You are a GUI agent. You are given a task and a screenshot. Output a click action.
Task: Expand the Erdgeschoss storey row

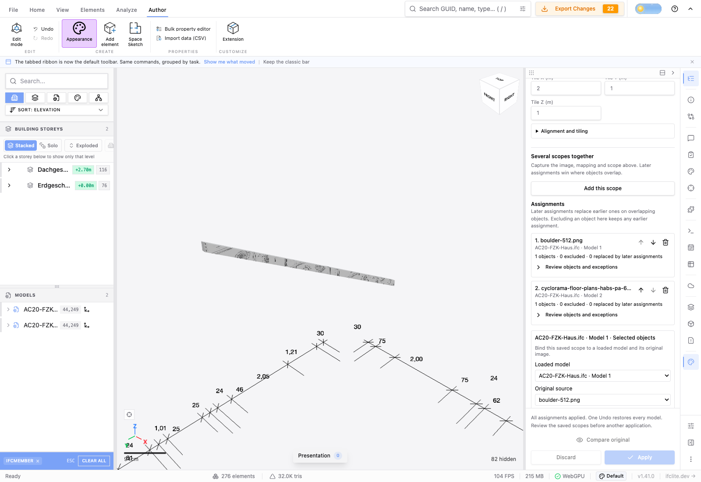[x=9, y=185]
